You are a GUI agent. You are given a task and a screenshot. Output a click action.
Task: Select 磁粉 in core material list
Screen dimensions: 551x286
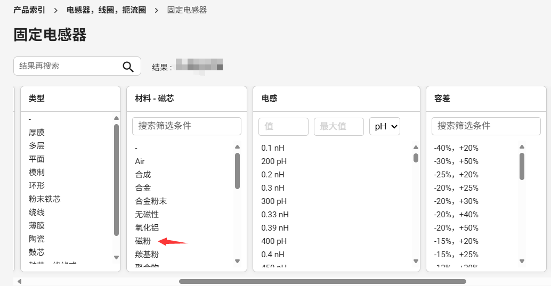click(143, 241)
